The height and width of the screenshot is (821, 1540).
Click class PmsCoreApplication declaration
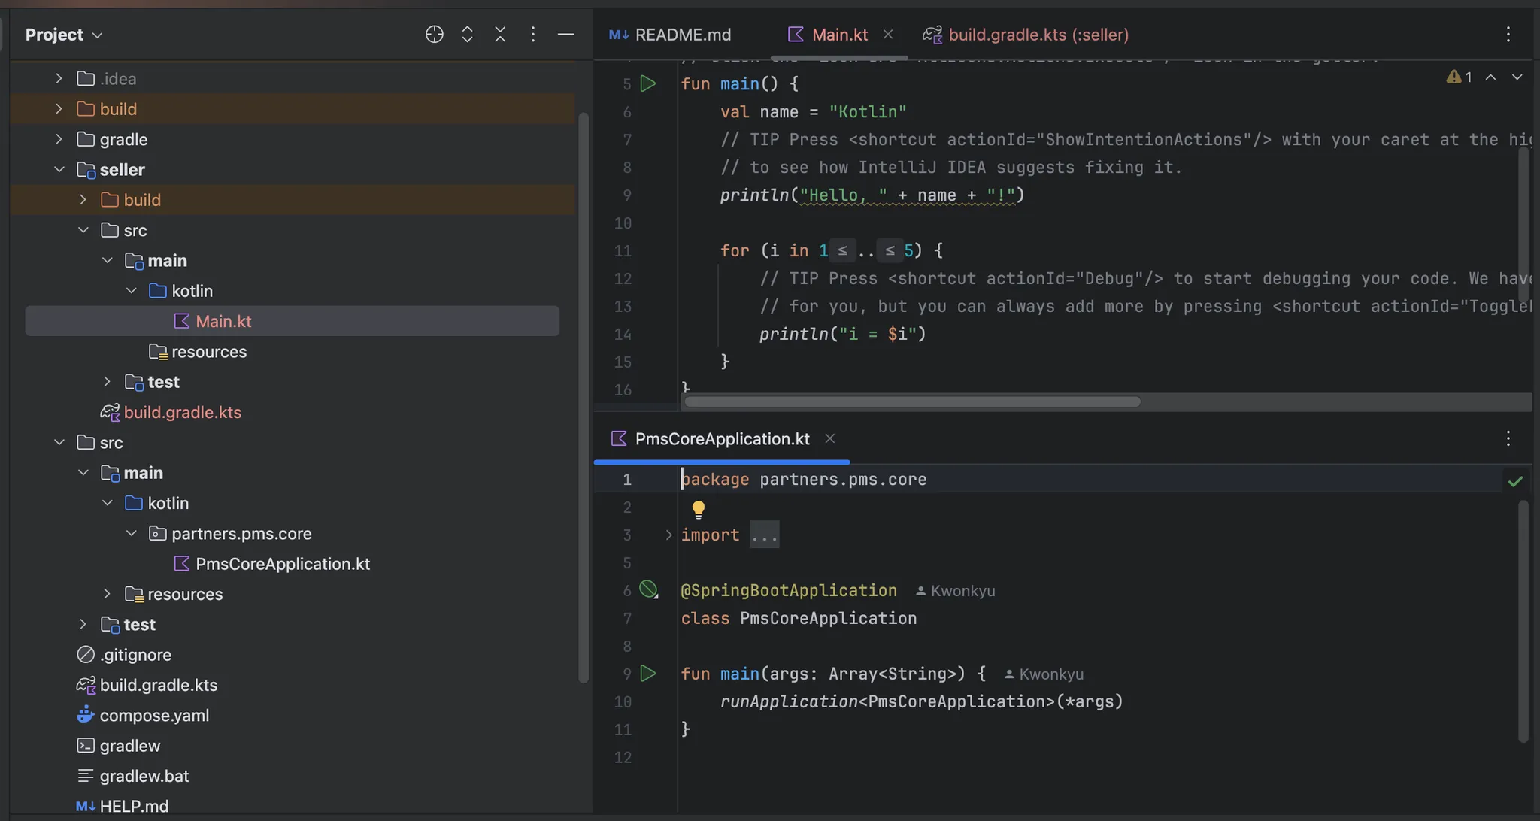(799, 619)
